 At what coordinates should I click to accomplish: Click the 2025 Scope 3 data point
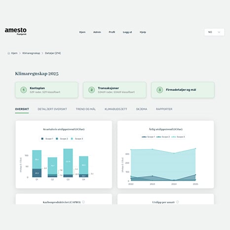(195, 149)
